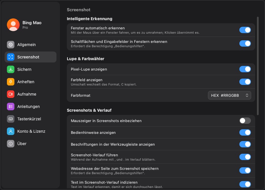Click the Farbformat label
Viewport: 265px width, 190px height.
pos(80,95)
